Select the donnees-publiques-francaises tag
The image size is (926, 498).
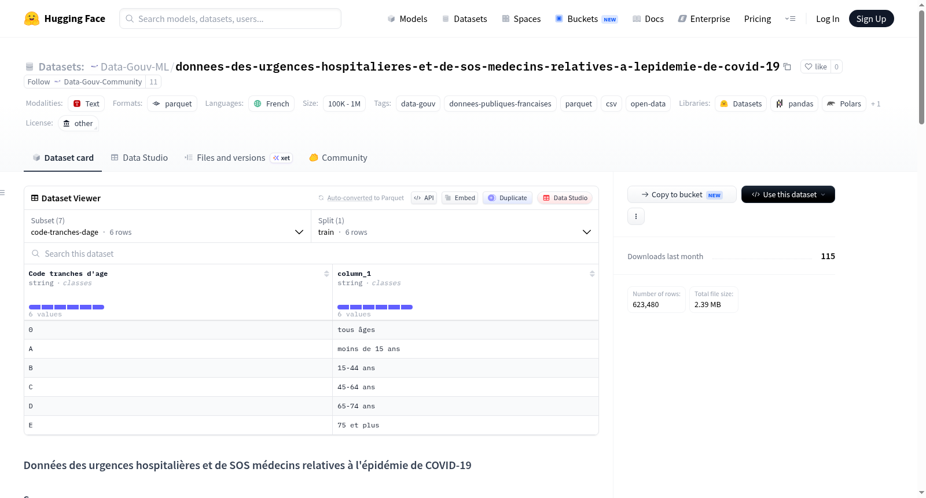point(500,104)
